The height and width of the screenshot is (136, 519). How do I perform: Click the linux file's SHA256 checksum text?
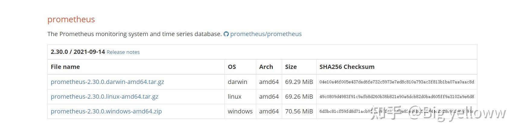[396, 97]
